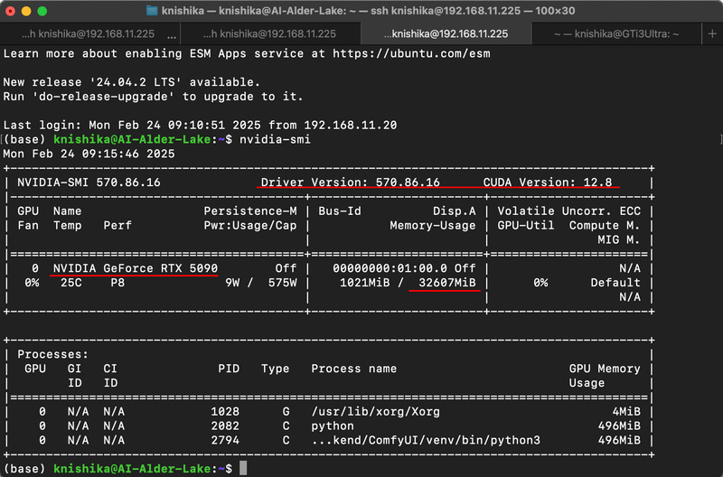The image size is (723, 477).
Task: Click the /usr/lib/xorg/Xorg process name
Action: [375, 411]
